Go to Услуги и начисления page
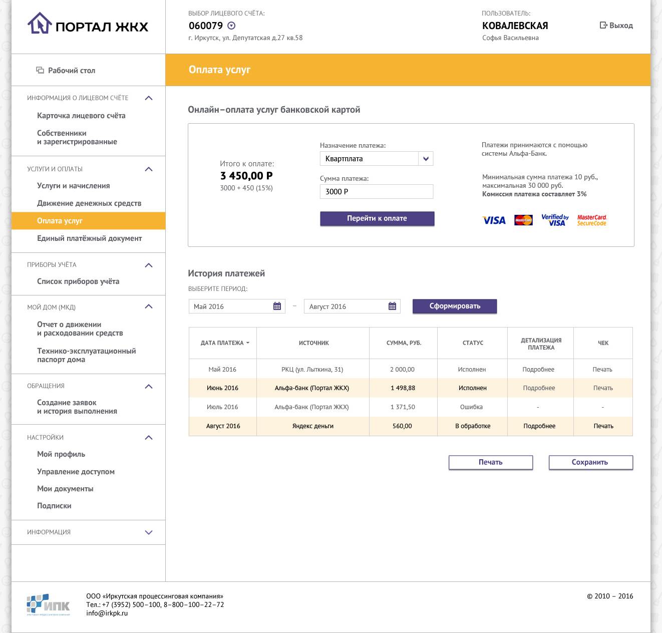 point(73,186)
